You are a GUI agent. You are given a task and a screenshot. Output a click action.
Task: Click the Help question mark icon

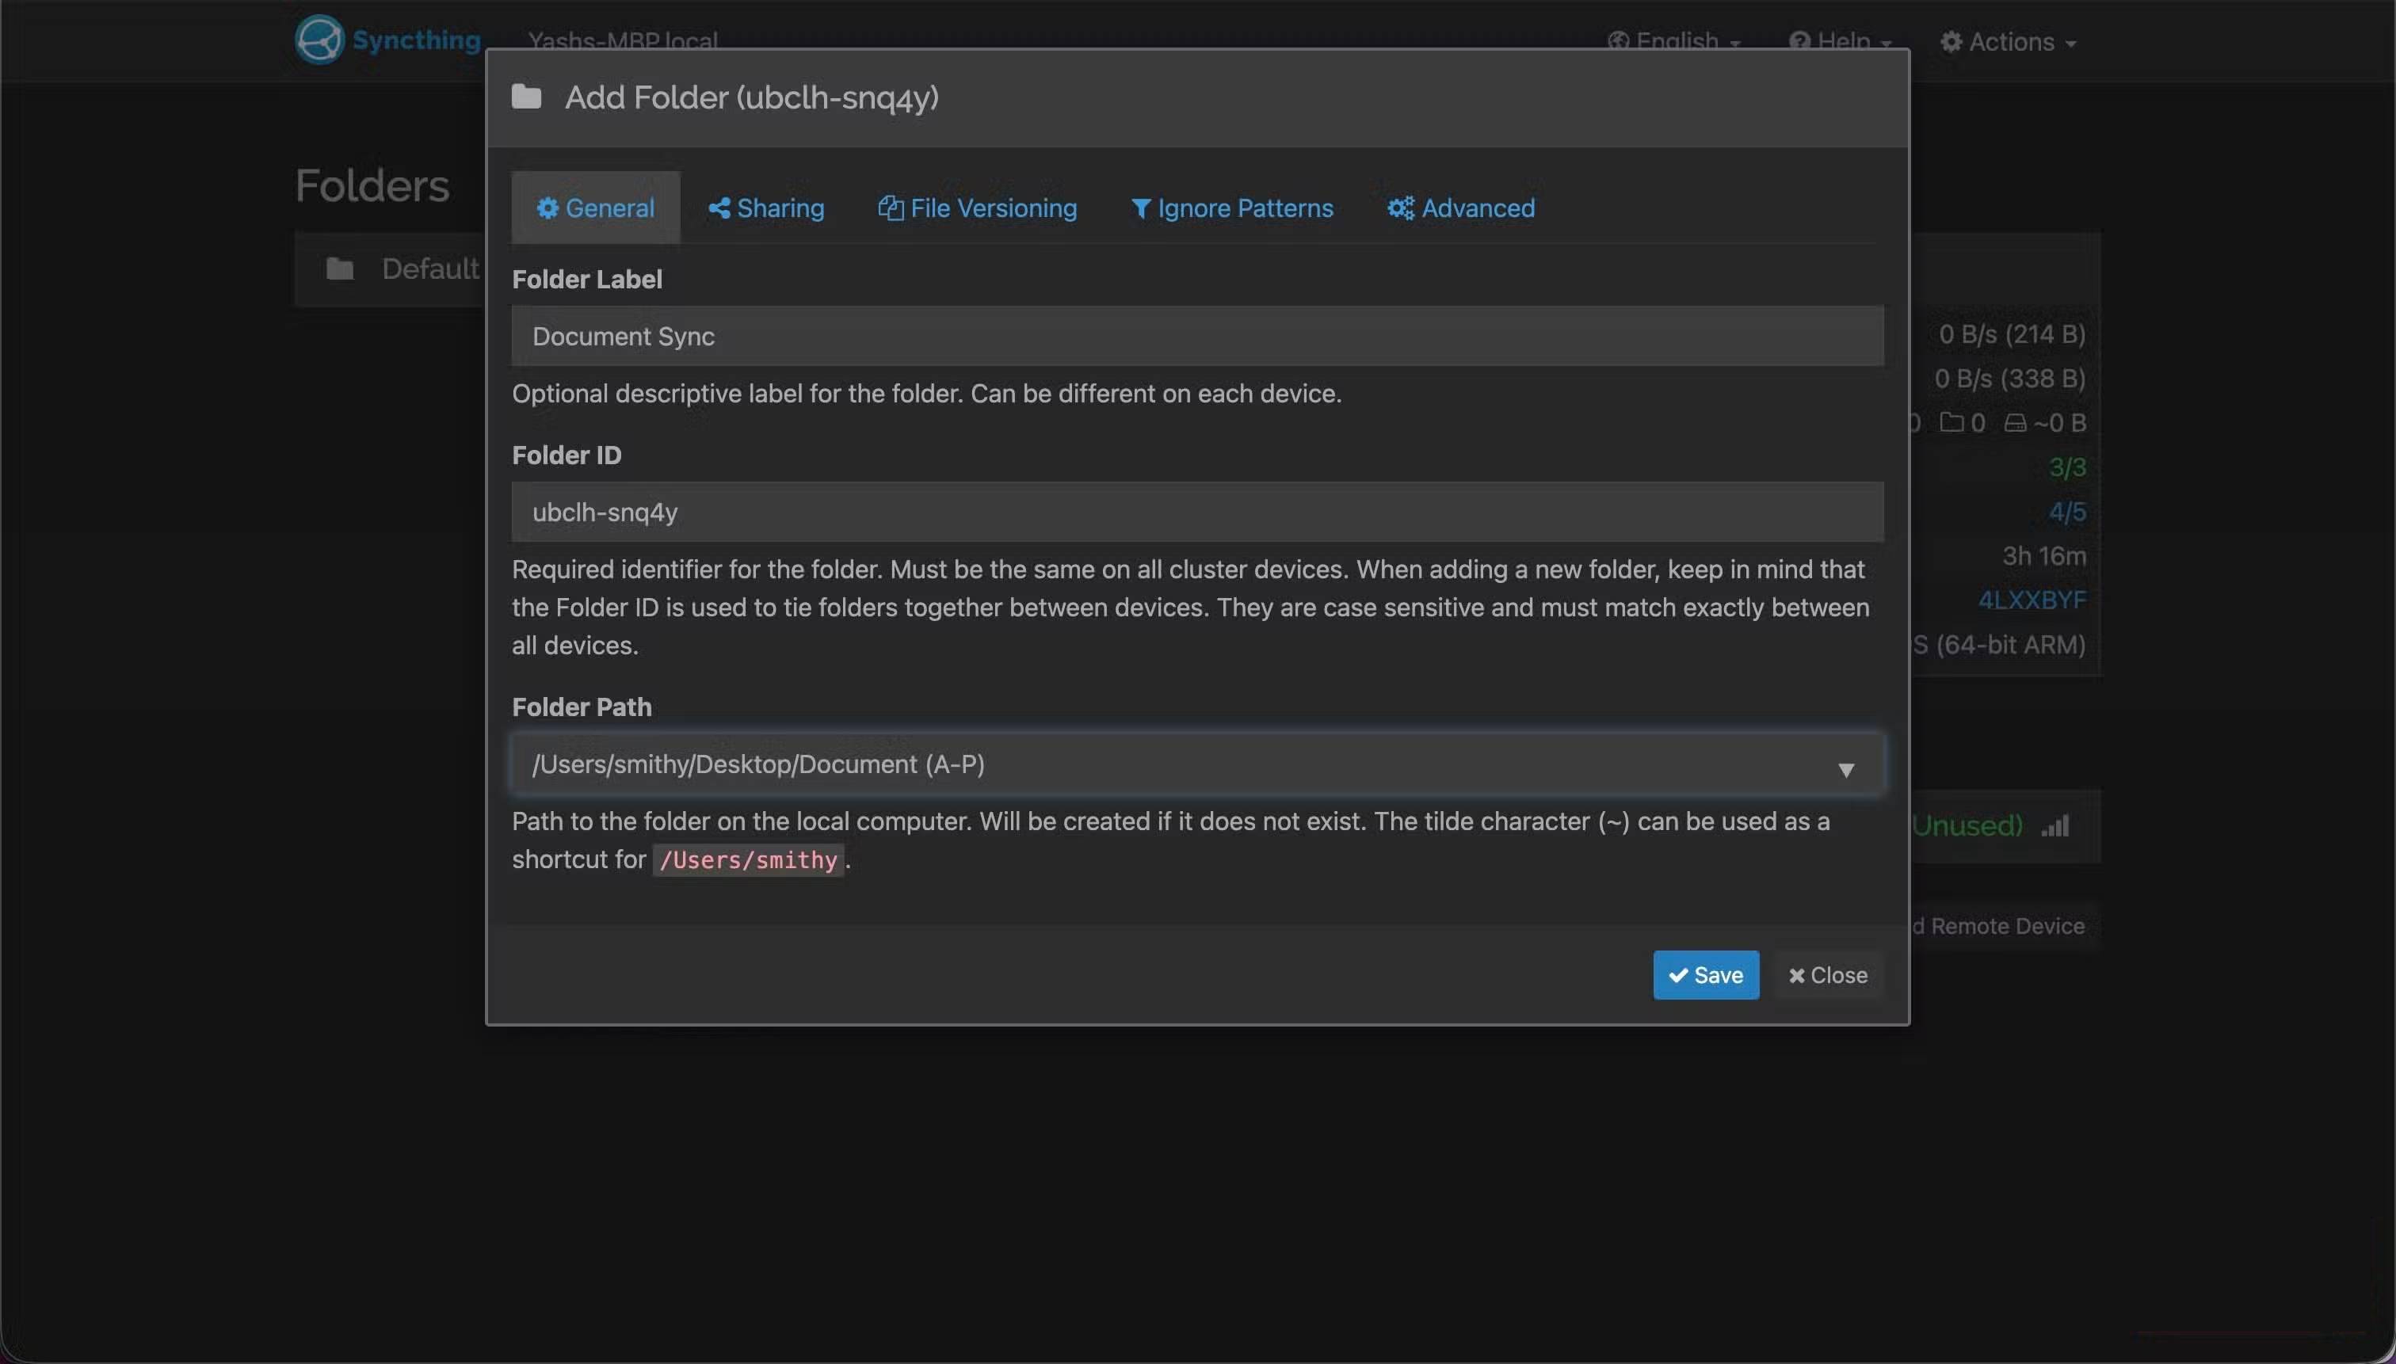(1801, 41)
